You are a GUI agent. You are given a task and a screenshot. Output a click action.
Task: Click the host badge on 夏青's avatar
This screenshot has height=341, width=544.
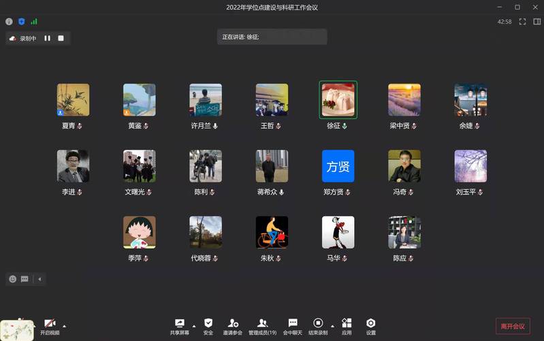click(x=60, y=113)
